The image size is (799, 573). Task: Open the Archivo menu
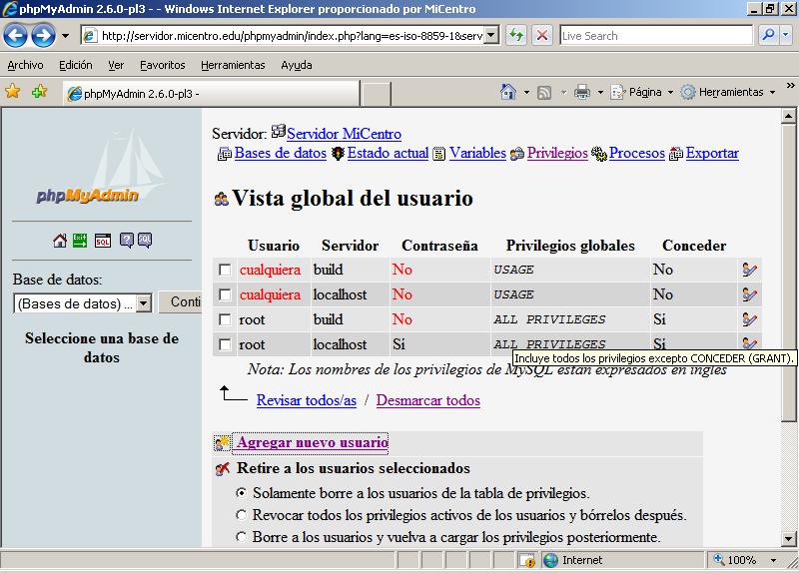(x=26, y=65)
